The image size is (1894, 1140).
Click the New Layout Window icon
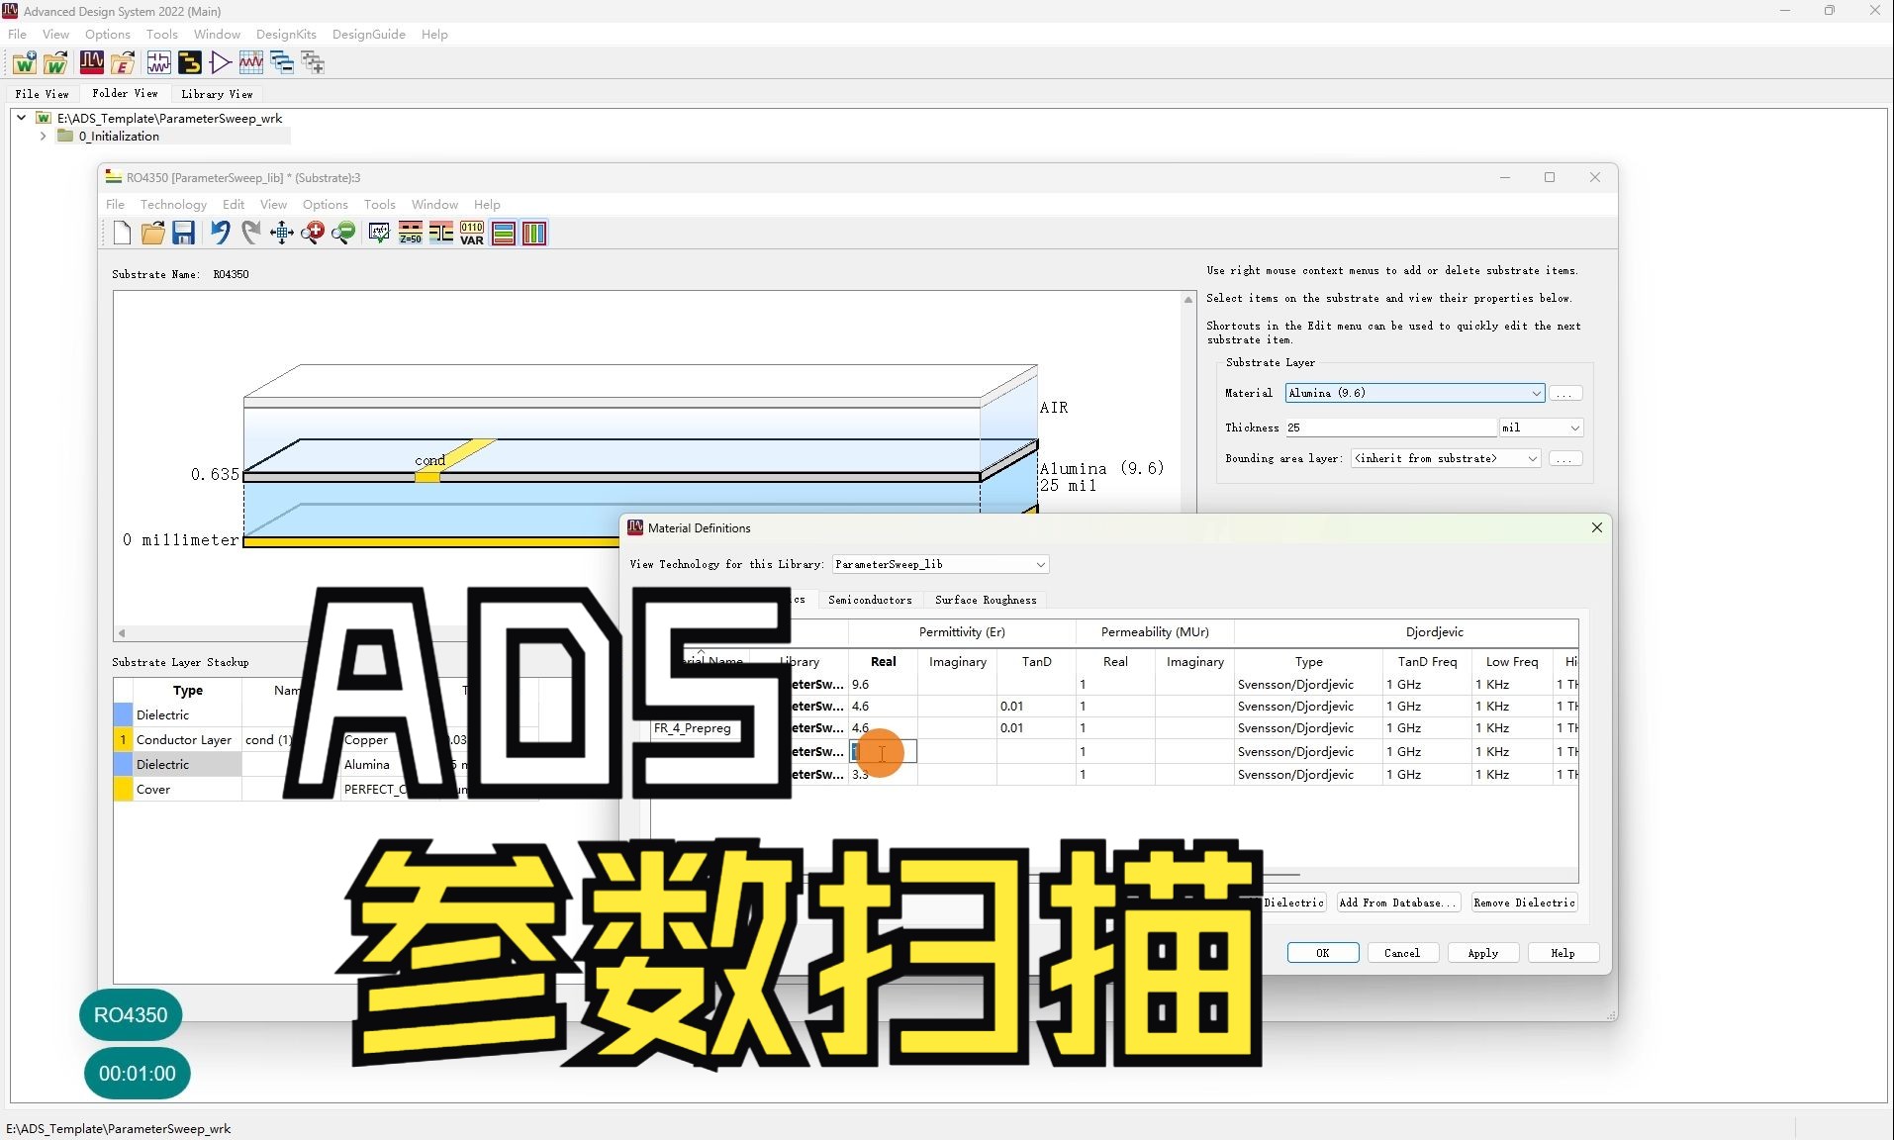click(x=189, y=63)
